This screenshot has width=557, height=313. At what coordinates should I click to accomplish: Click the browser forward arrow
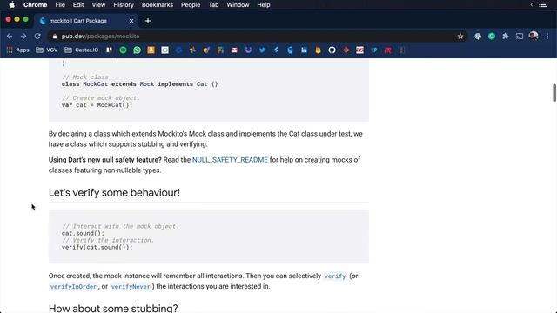click(x=23, y=37)
